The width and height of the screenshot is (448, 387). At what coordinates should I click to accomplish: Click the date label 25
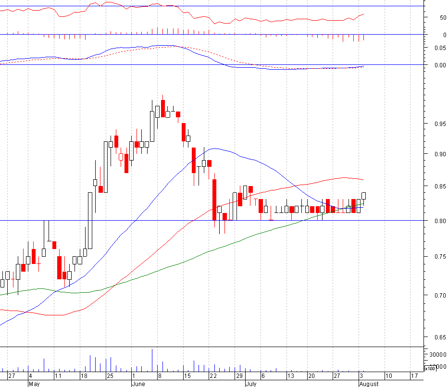[x=110, y=375]
